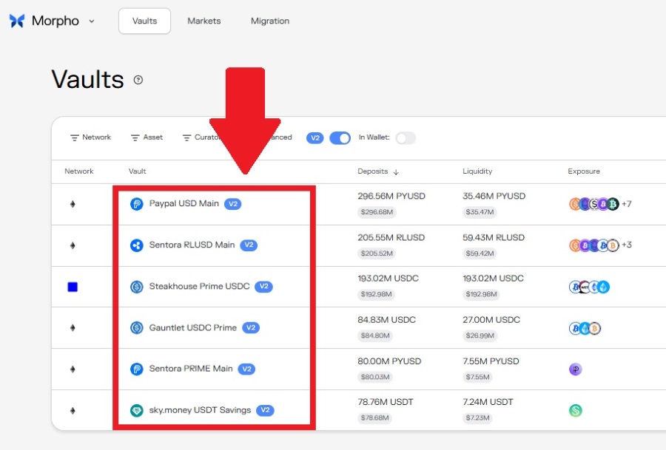Enable the In Wallet toggle
The width and height of the screenshot is (666, 450).
pos(406,138)
